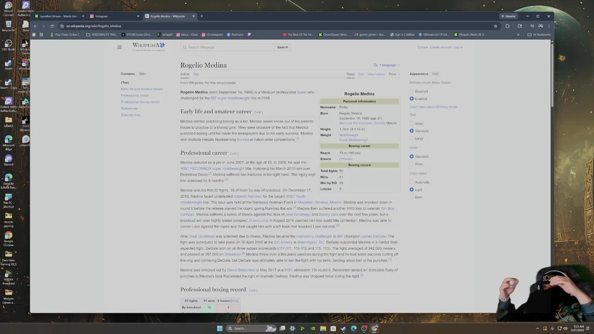
Task: Open the Tools dropdown menu
Action: (x=394, y=74)
